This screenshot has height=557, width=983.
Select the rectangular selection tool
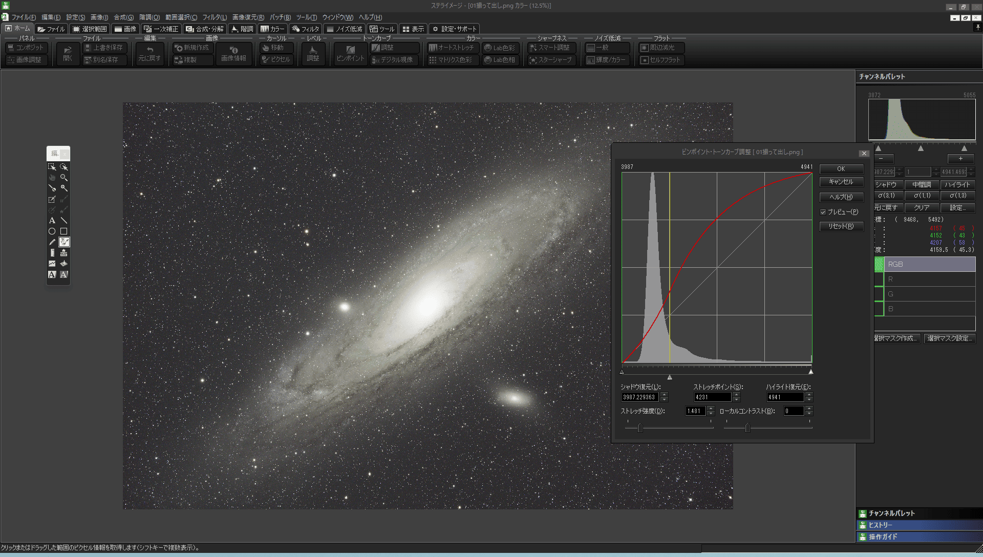pos(52,167)
